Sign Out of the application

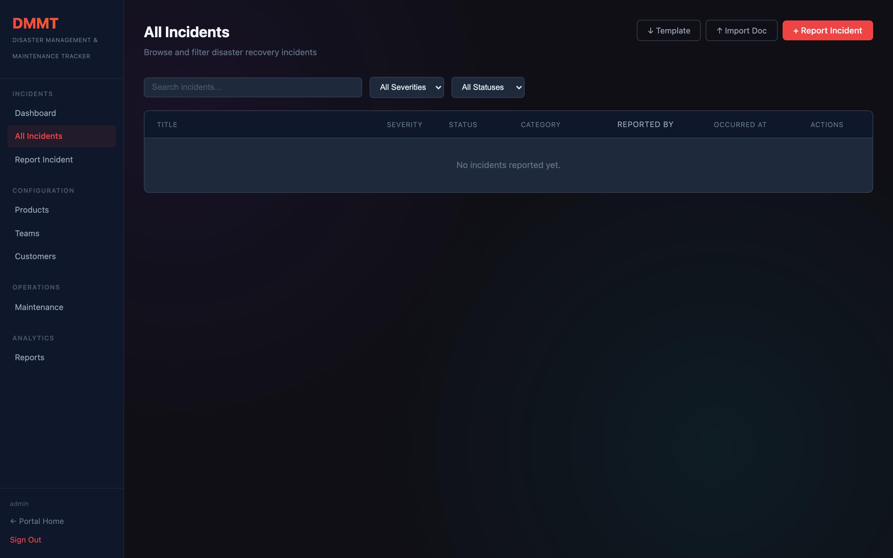(x=25, y=539)
